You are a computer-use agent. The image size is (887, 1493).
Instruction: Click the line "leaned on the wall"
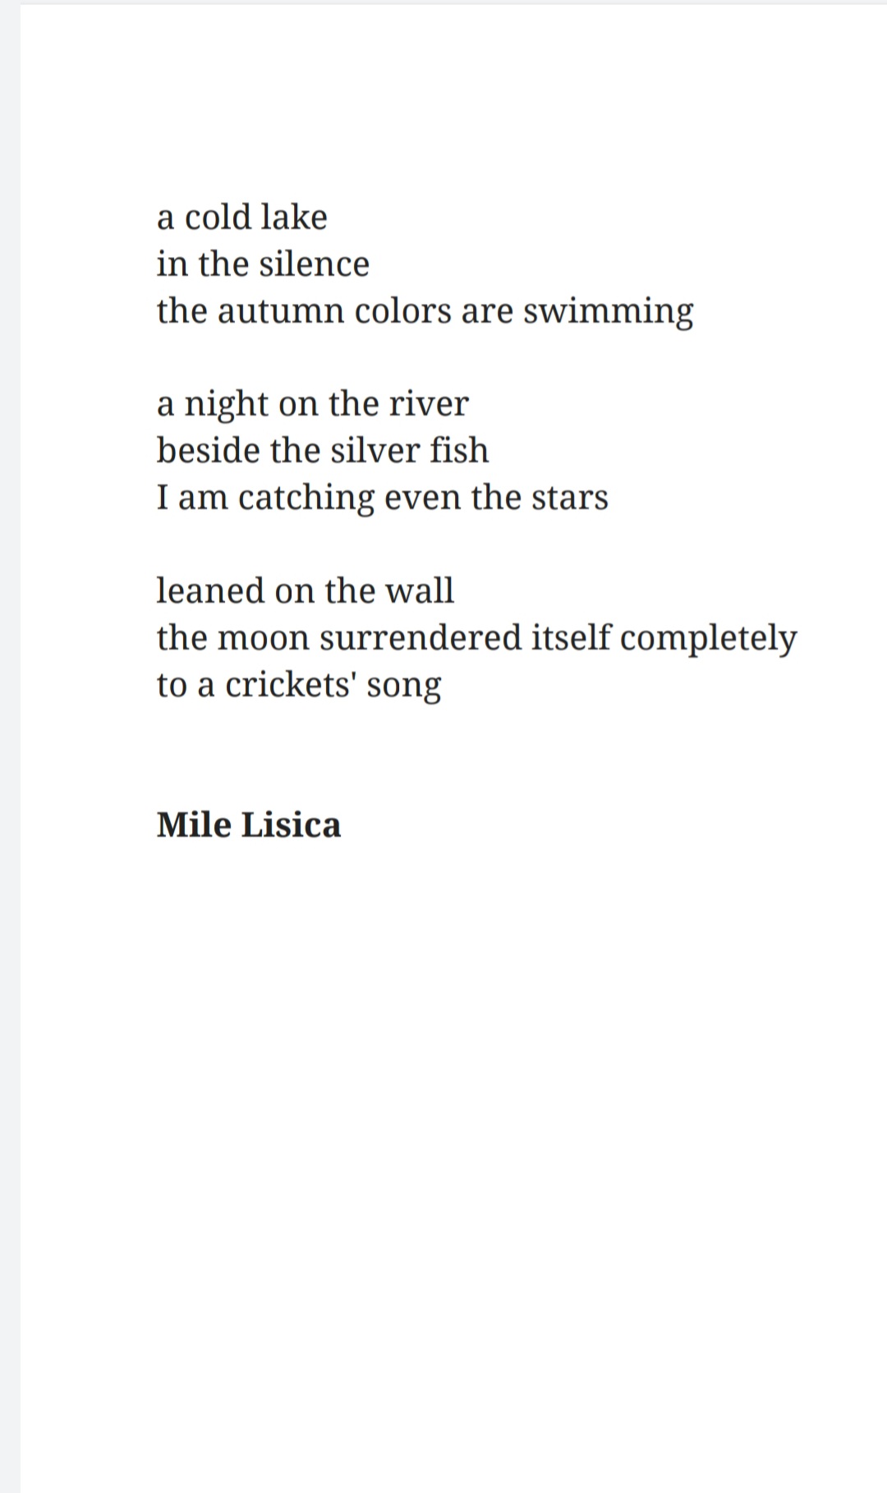click(x=306, y=590)
